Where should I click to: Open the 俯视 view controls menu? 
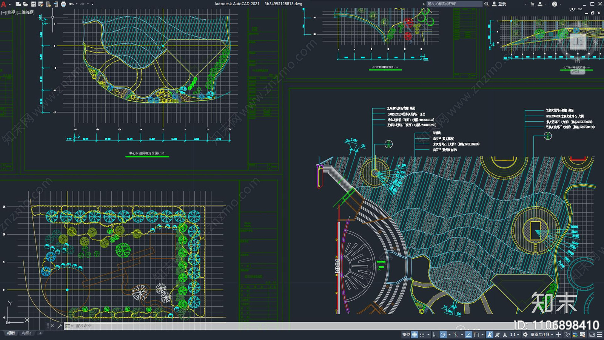tap(12, 12)
